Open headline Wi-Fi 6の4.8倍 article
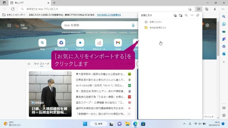The image size is (228, 128). point(100,85)
